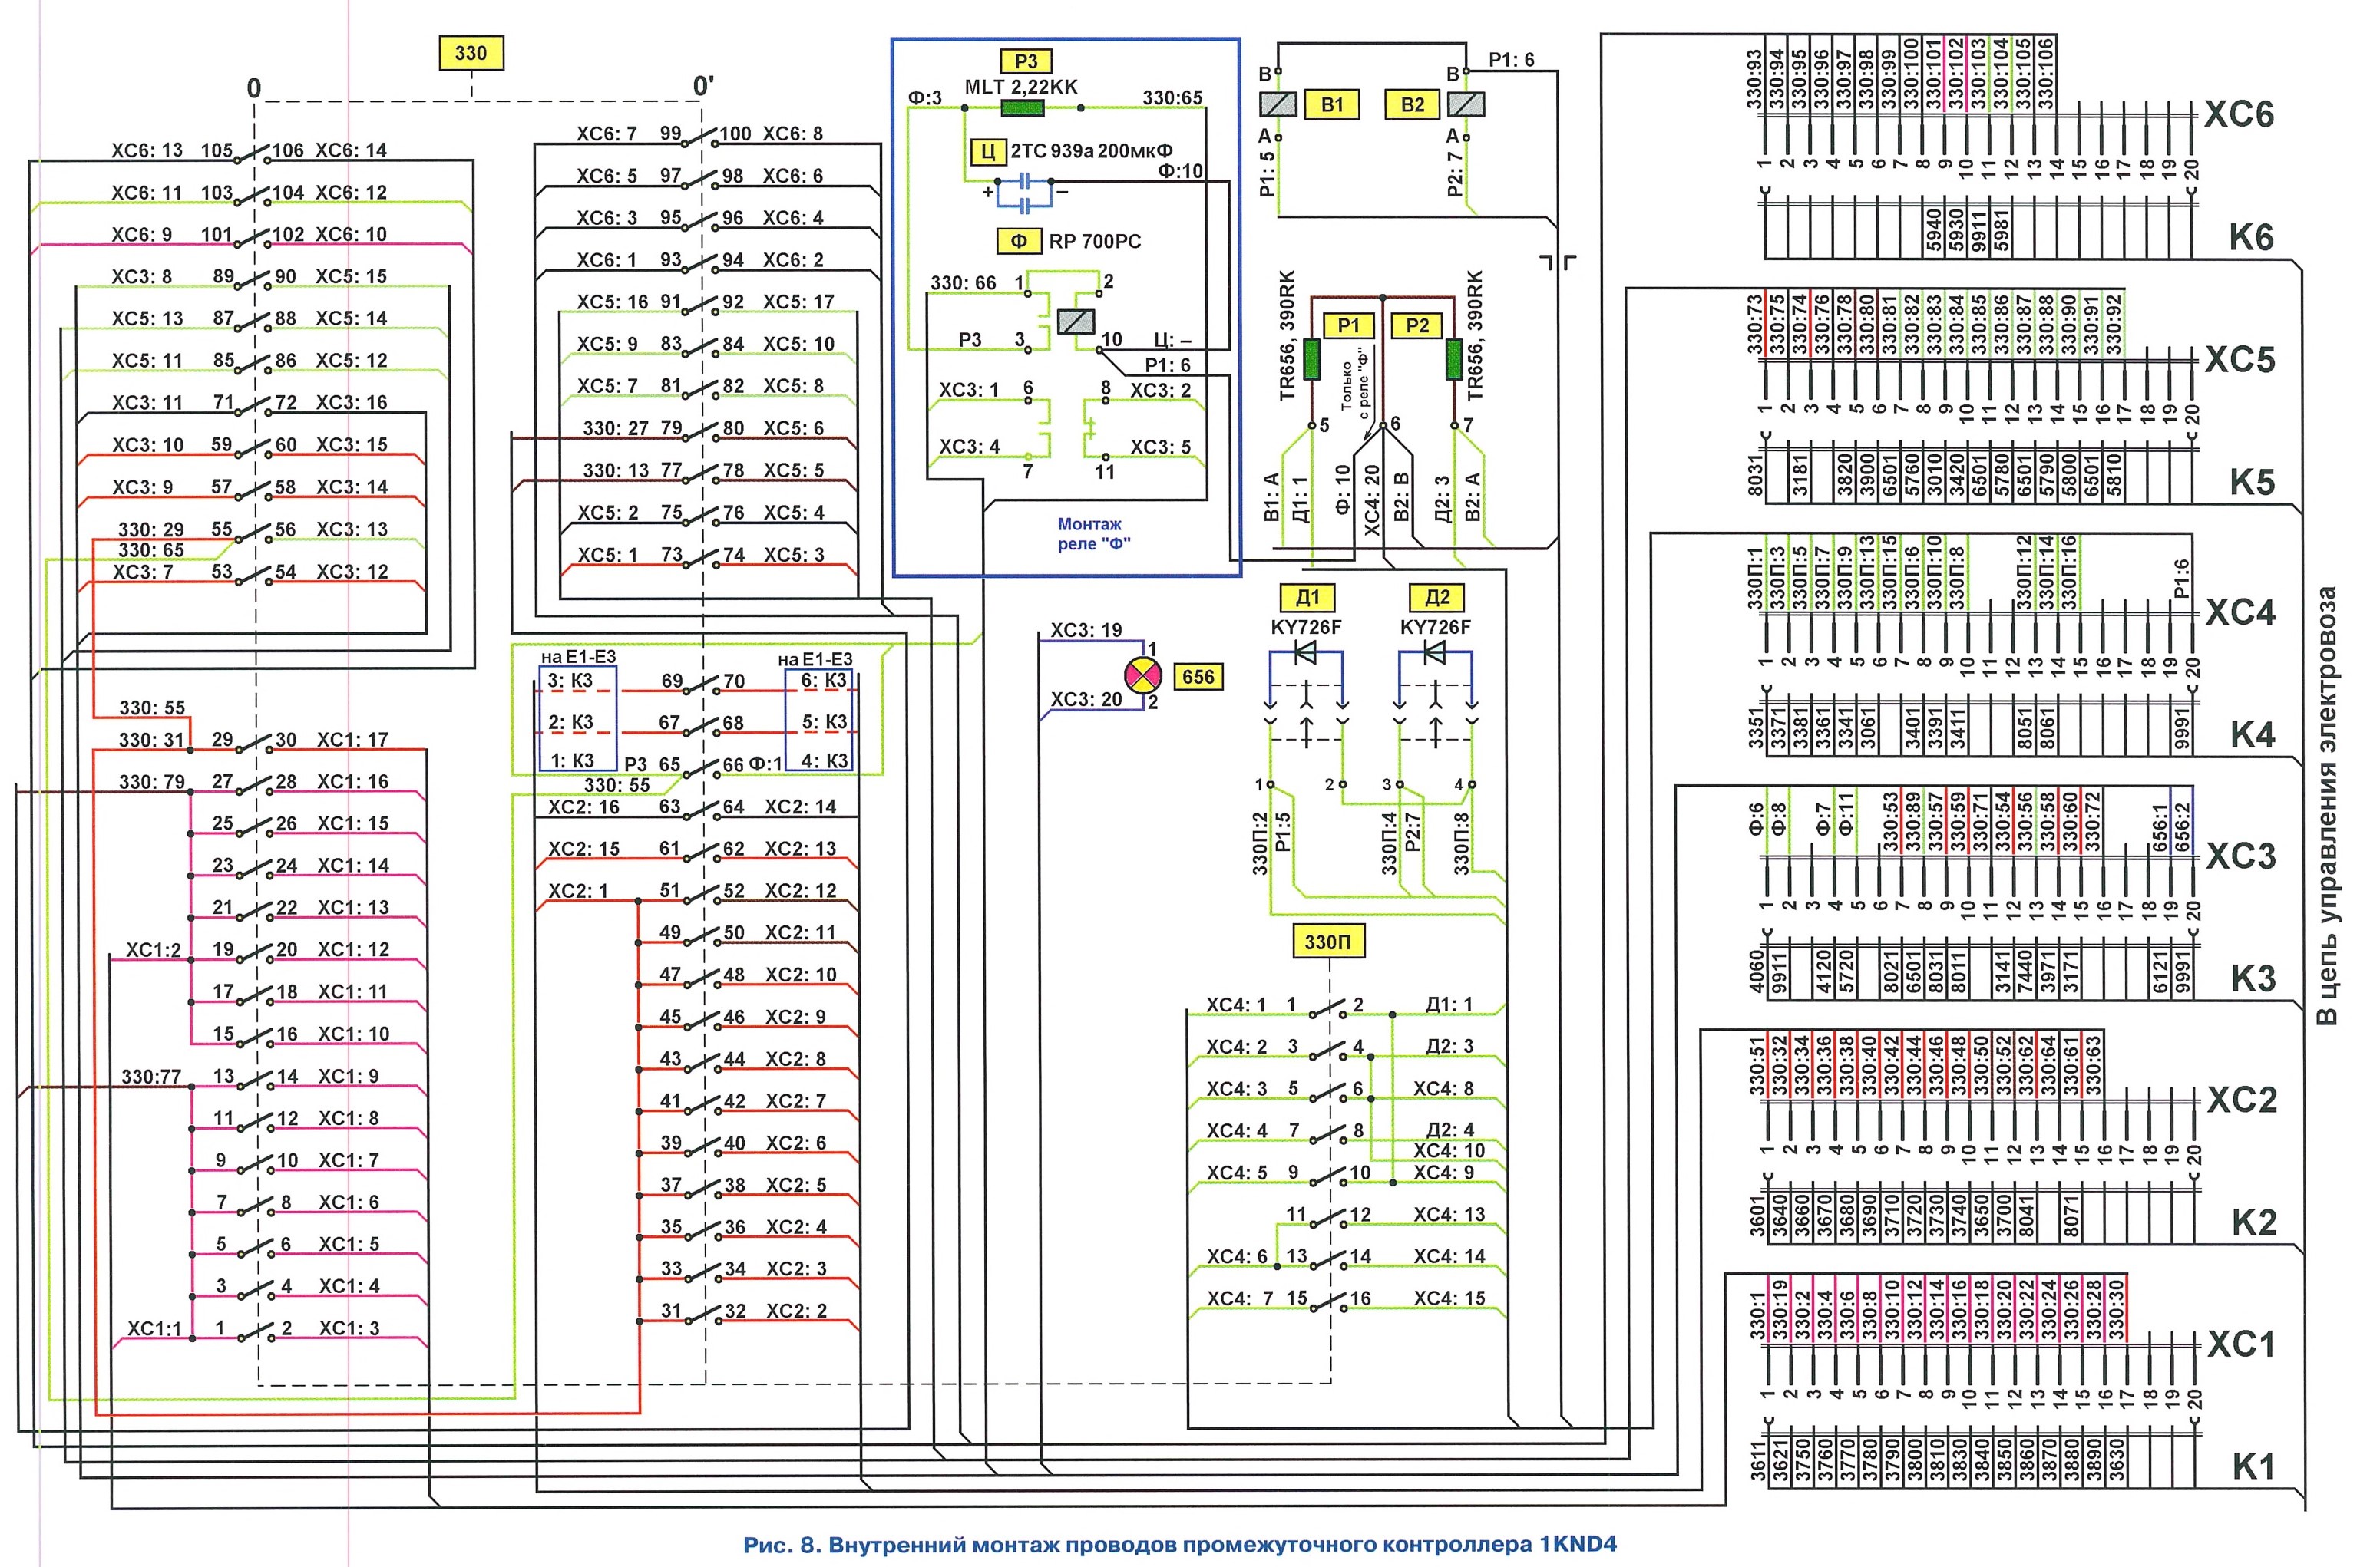The height and width of the screenshot is (1567, 2380).
Task: Click the XC6 connector label
Action: [2239, 115]
